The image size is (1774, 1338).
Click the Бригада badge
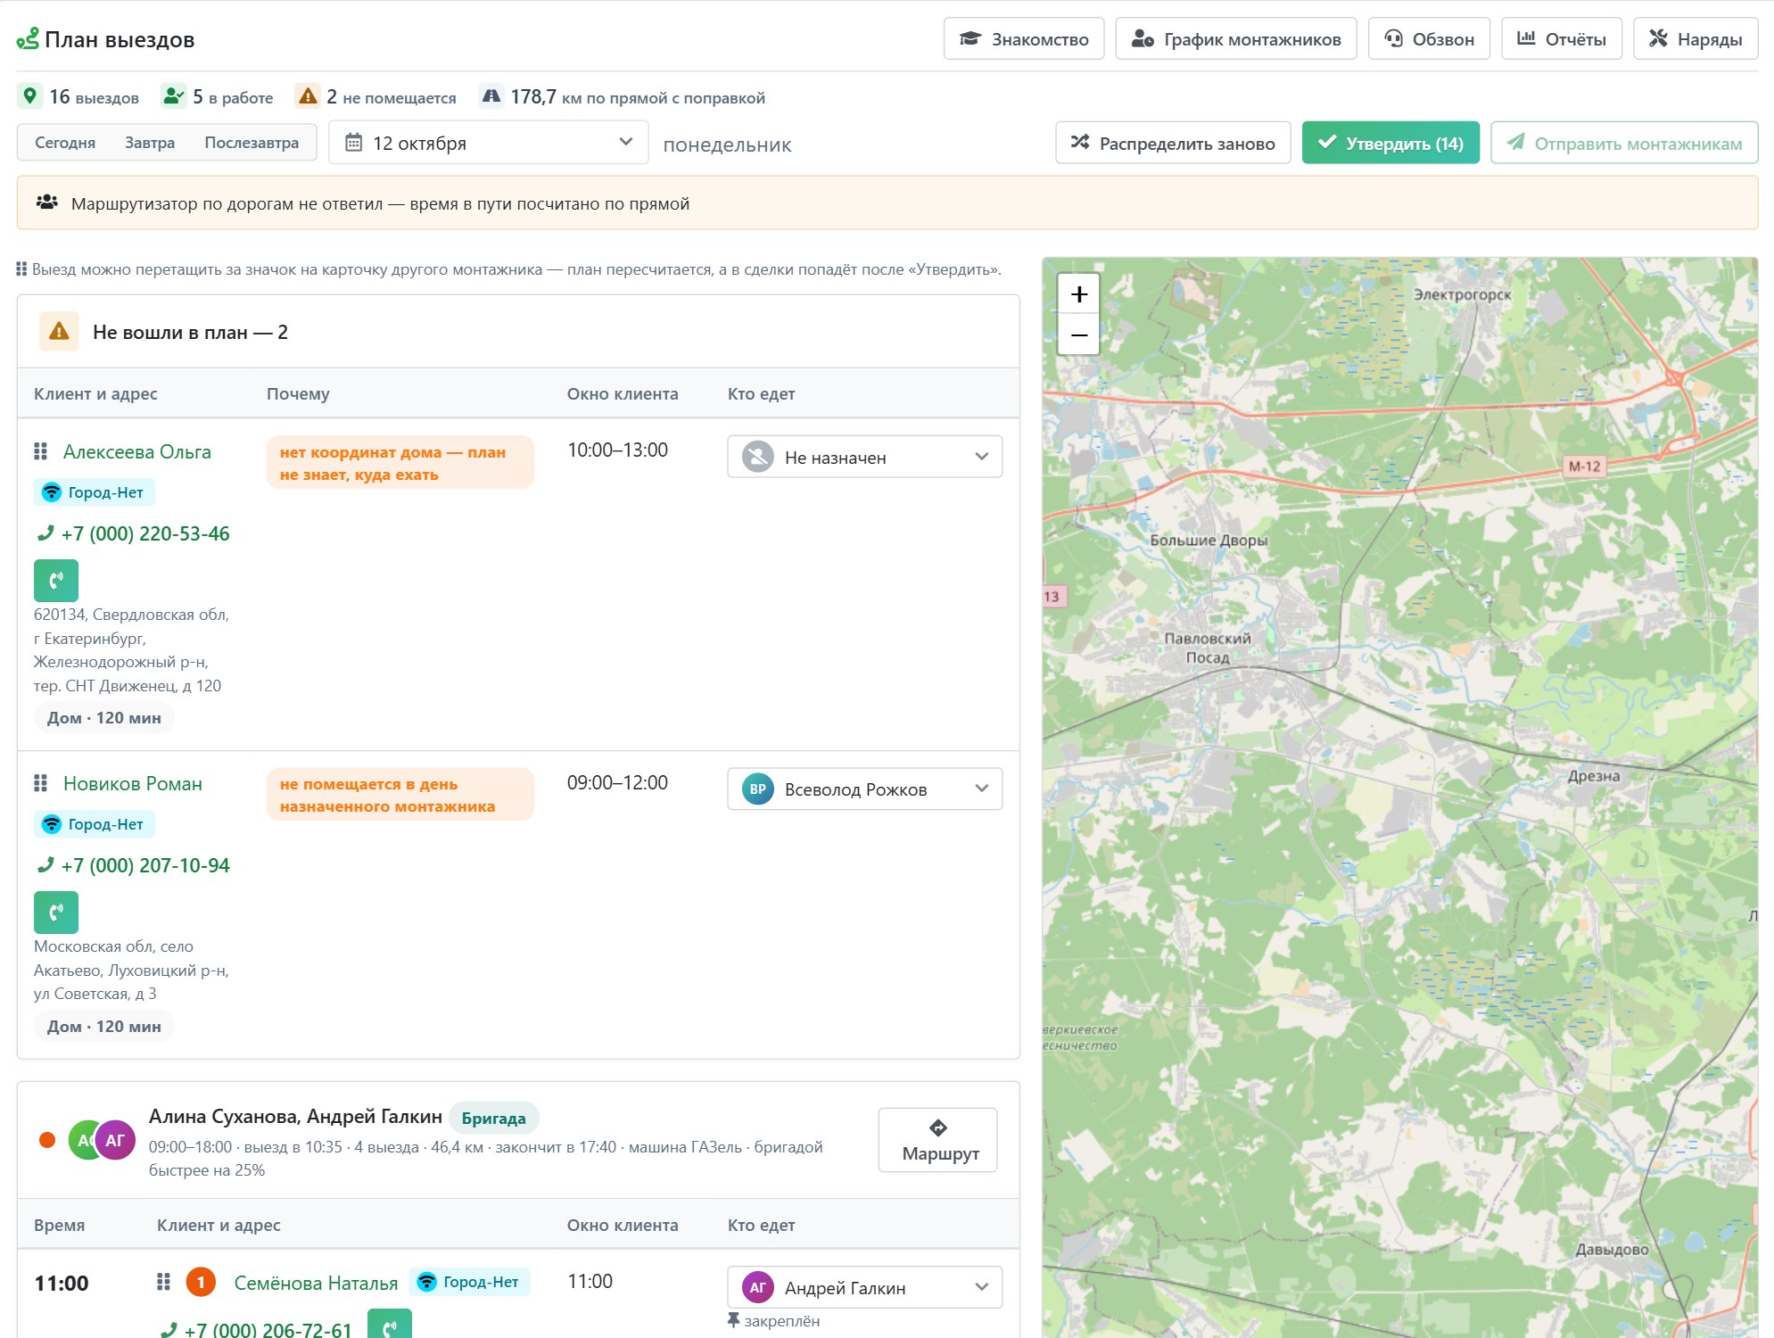coord(494,1118)
